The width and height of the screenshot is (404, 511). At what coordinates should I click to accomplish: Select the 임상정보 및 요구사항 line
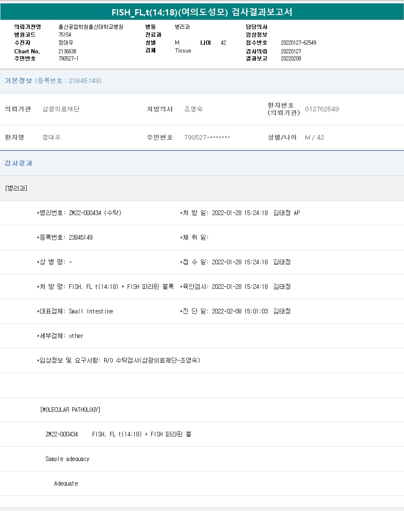(x=119, y=361)
